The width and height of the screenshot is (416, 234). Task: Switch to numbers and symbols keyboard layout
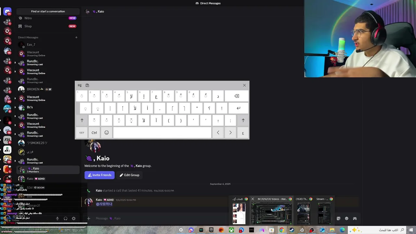coord(82,133)
